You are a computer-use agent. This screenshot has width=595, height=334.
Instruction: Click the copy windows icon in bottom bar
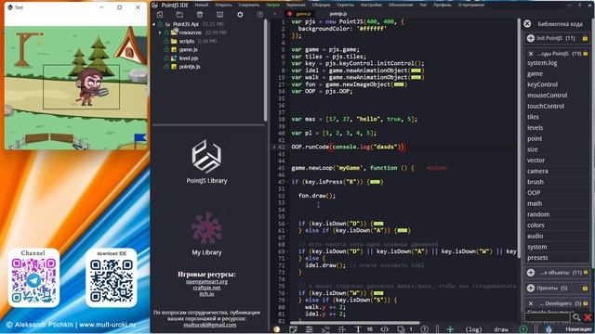tap(401, 329)
